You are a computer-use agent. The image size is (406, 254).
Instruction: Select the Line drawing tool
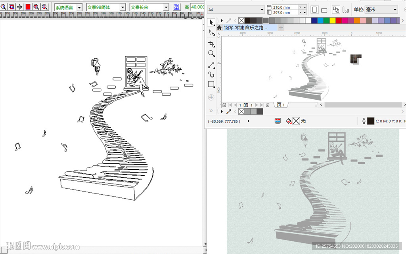click(x=211, y=65)
